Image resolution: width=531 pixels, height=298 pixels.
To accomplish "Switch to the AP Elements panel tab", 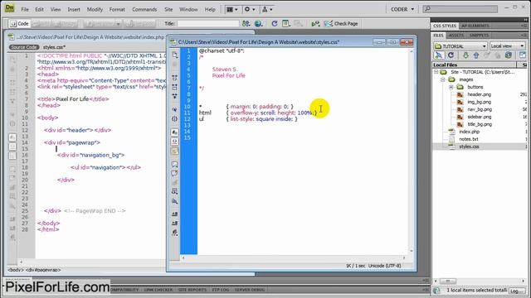I will [475, 26].
